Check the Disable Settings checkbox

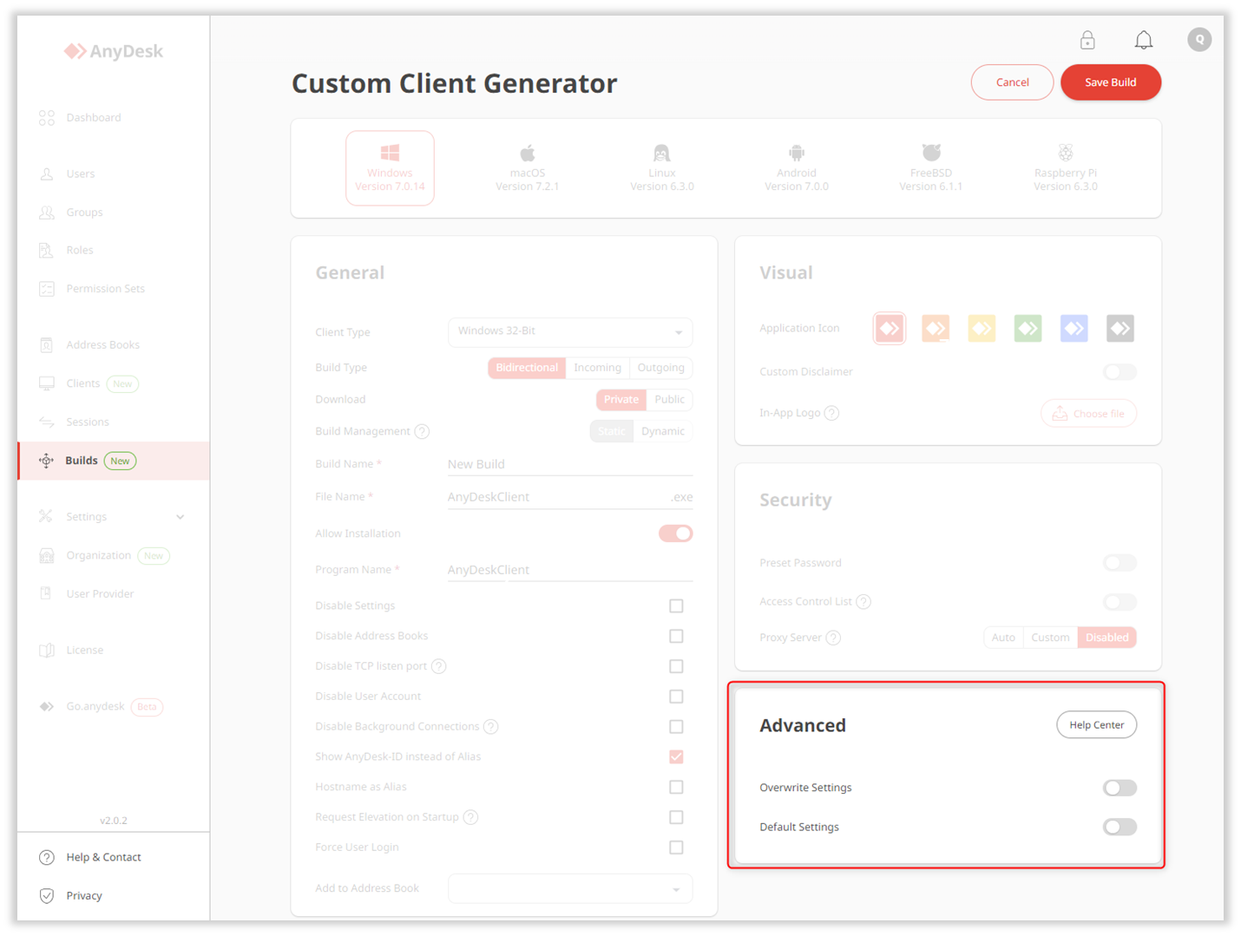coord(676,605)
